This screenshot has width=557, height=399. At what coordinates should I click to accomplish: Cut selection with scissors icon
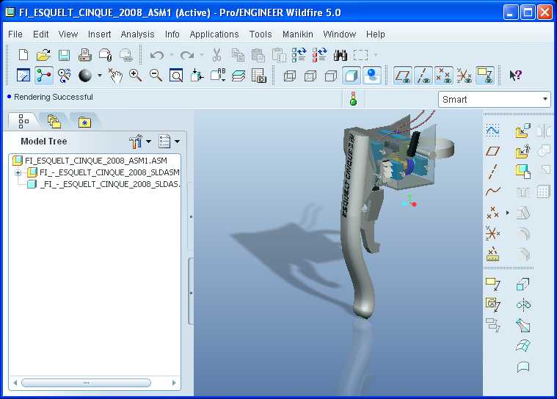pos(216,55)
